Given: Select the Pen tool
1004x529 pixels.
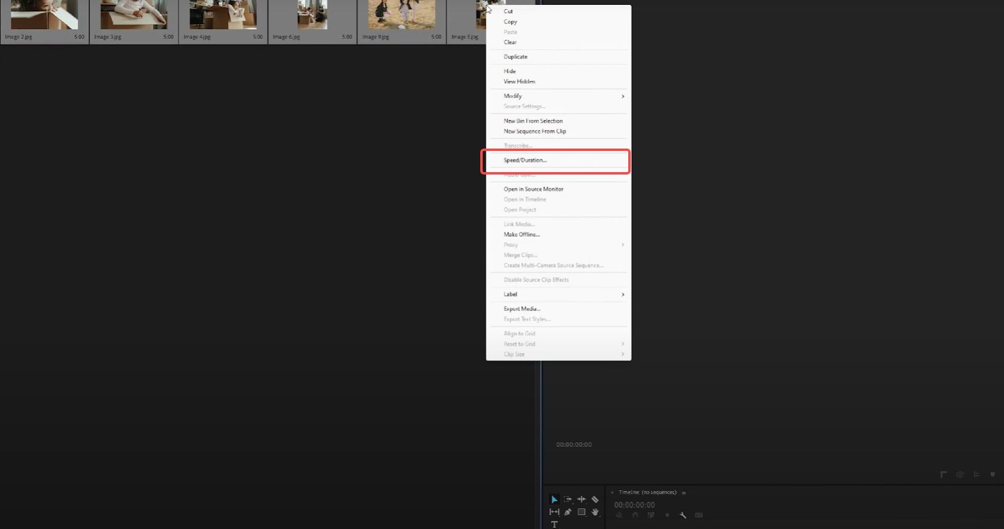Looking at the screenshot, I should (568, 512).
